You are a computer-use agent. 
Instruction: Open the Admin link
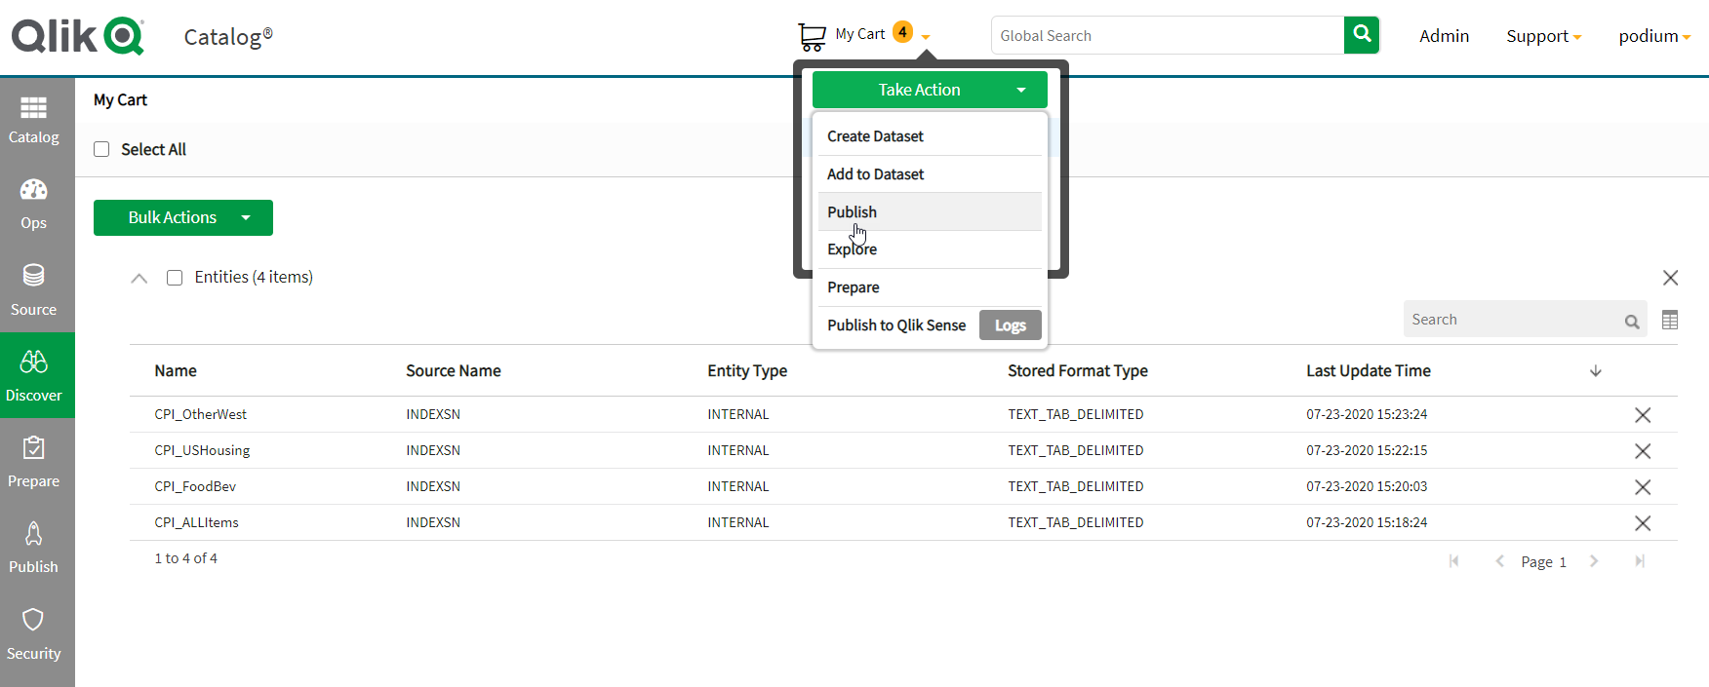[1444, 36]
